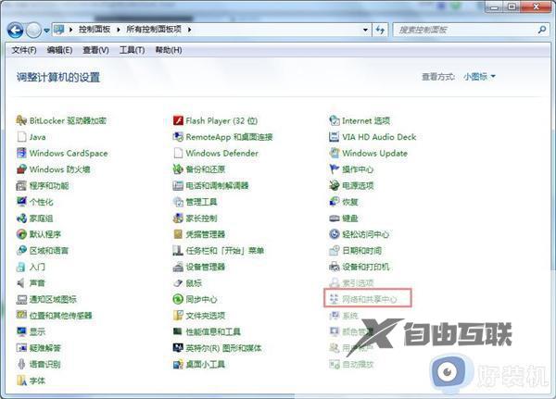Go back with the blue Back button
This screenshot has width=556, height=399.
click(x=15, y=31)
